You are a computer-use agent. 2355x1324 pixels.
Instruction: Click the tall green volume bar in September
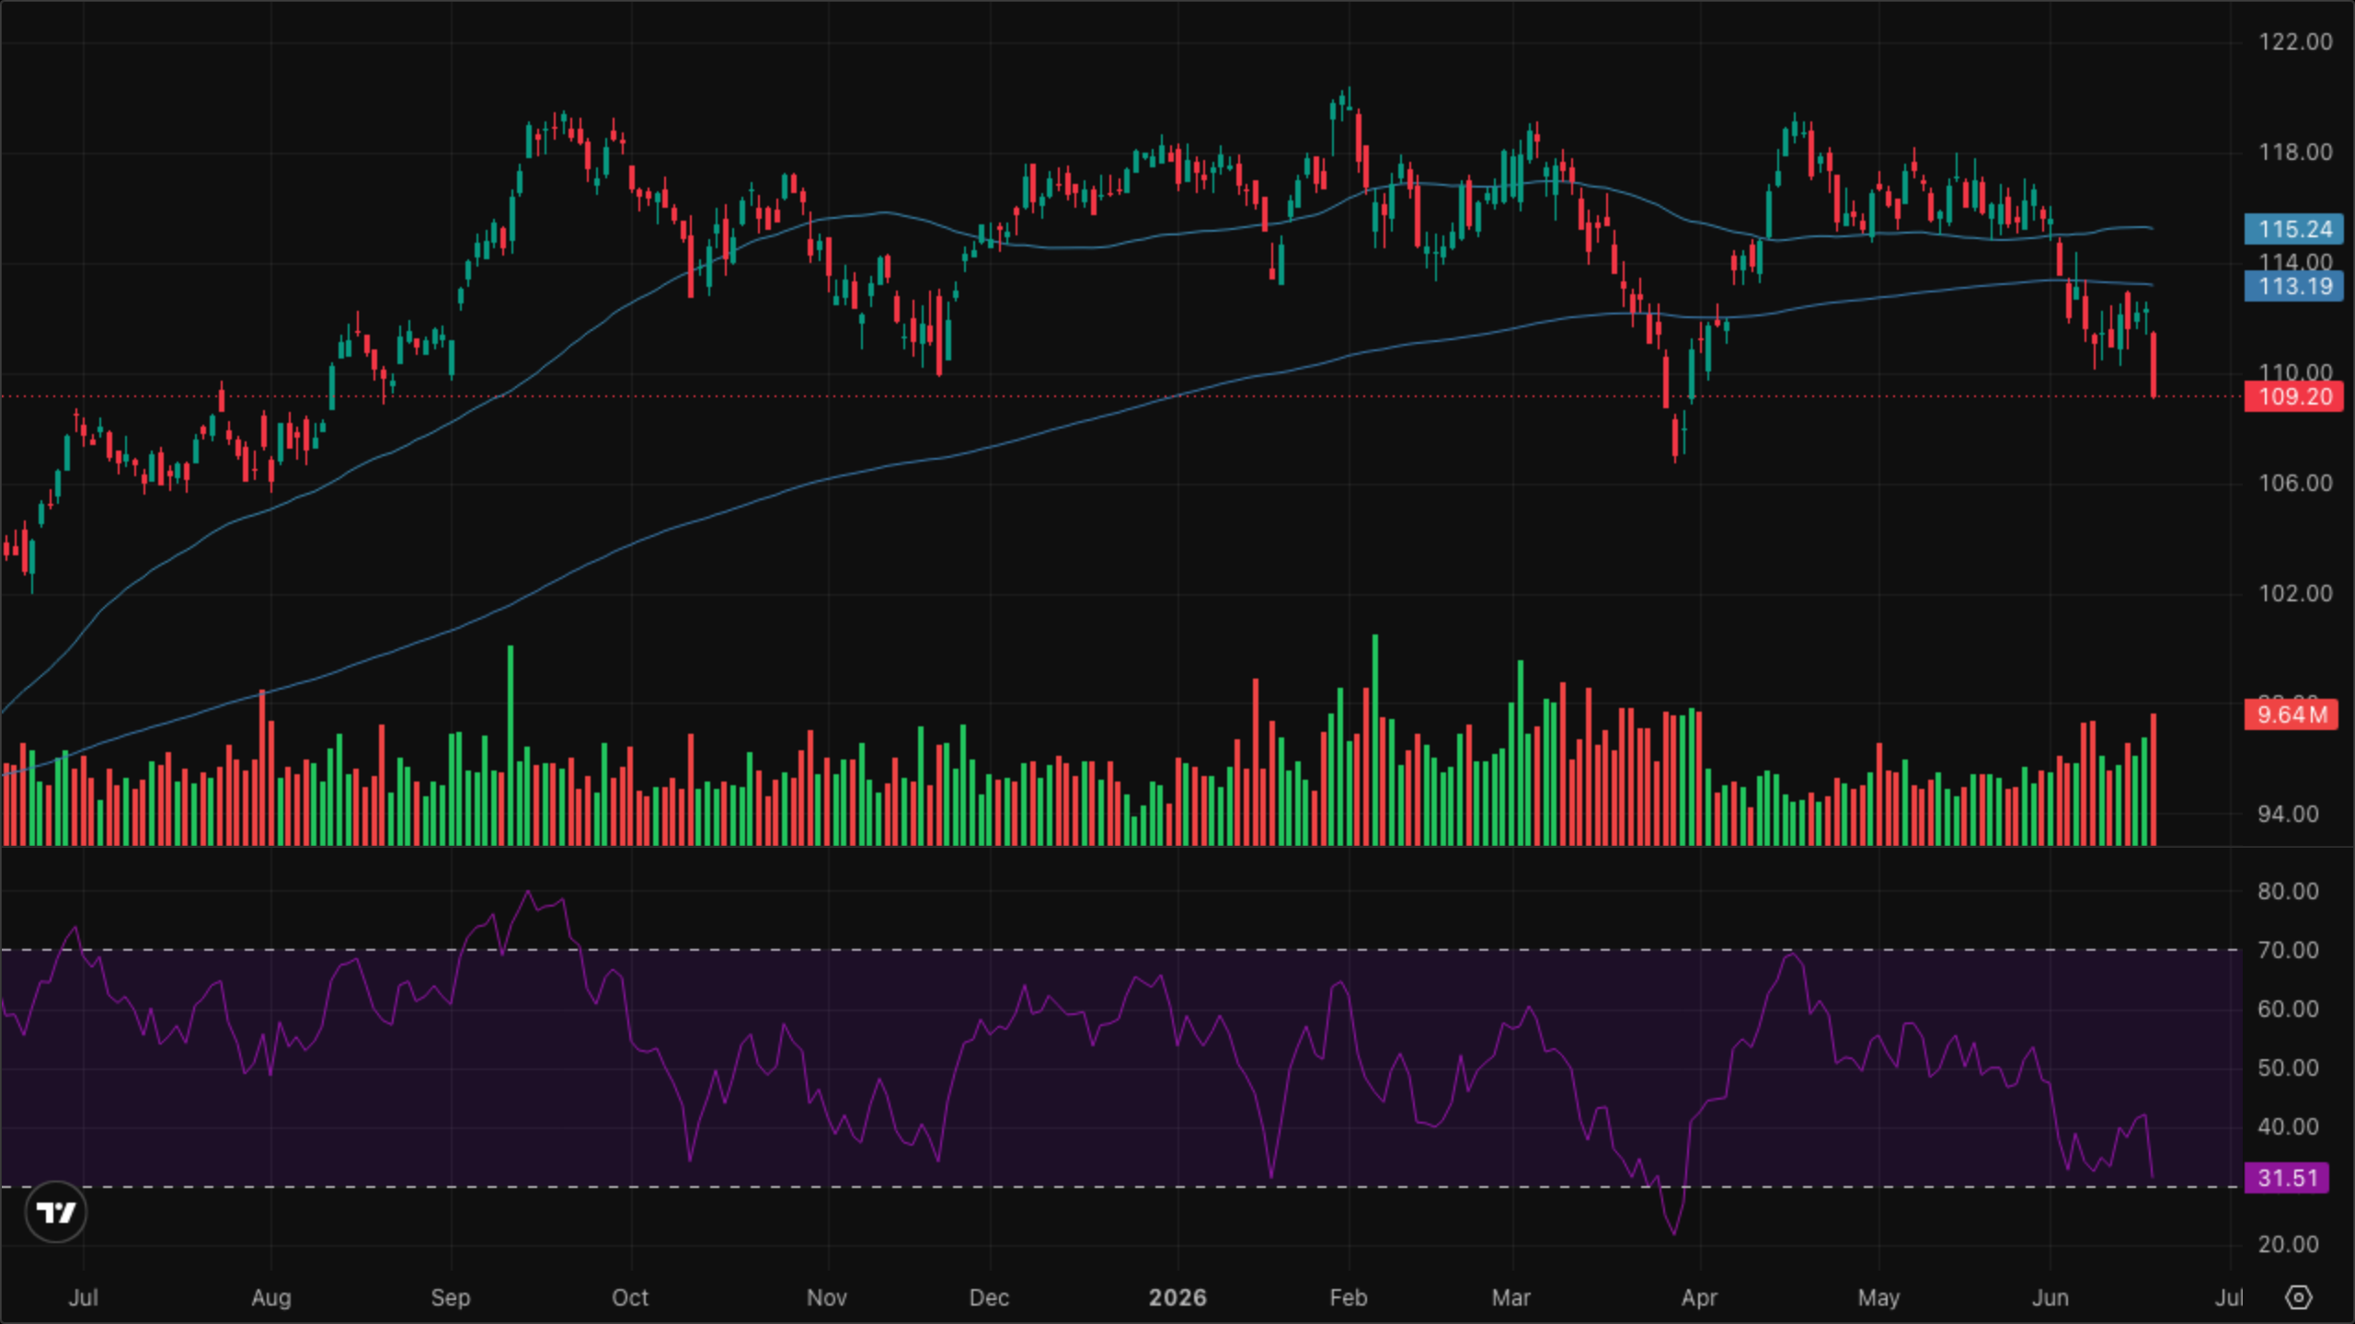coord(511,745)
